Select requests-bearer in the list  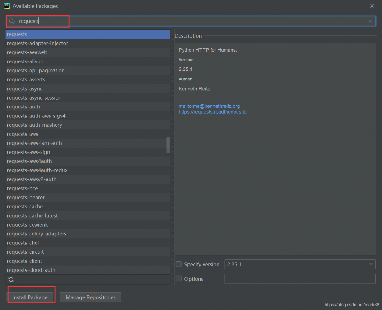[88, 198]
